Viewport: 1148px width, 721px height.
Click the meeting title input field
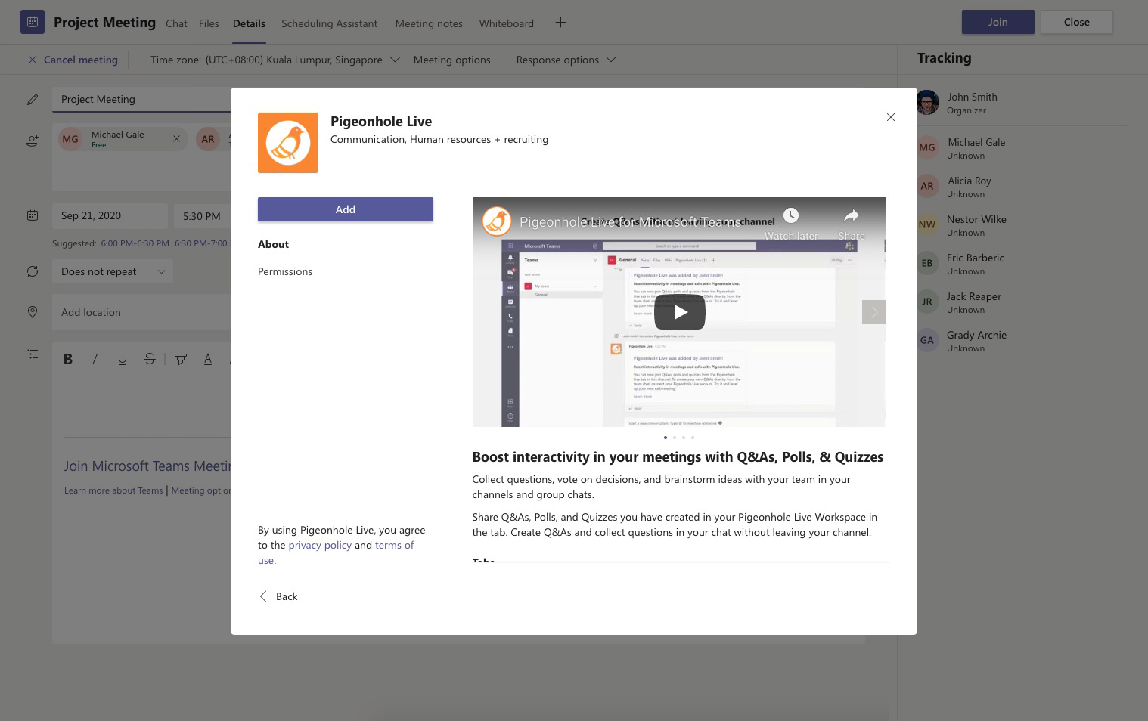[x=141, y=99]
